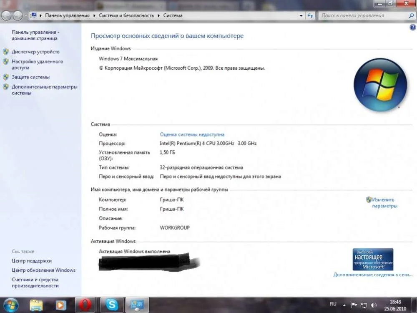Open Help via blue question mark icon
This screenshot has height=313, width=417.
(x=413, y=27)
